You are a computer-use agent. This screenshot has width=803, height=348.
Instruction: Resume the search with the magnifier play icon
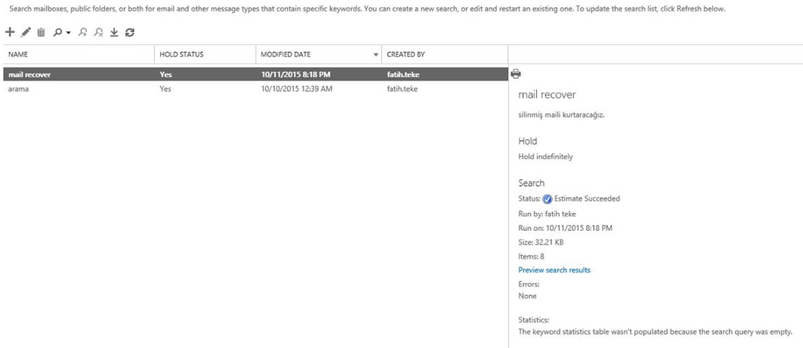(x=82, y=33)
